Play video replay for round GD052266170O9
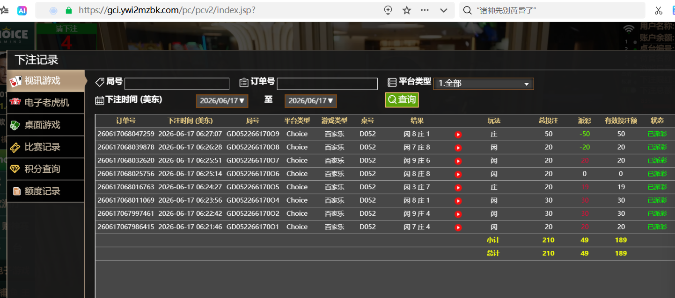This screenshot has width=675, height=298. tap(458, 135)
